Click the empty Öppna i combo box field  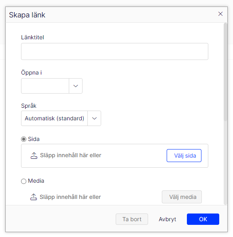(45, 86)
